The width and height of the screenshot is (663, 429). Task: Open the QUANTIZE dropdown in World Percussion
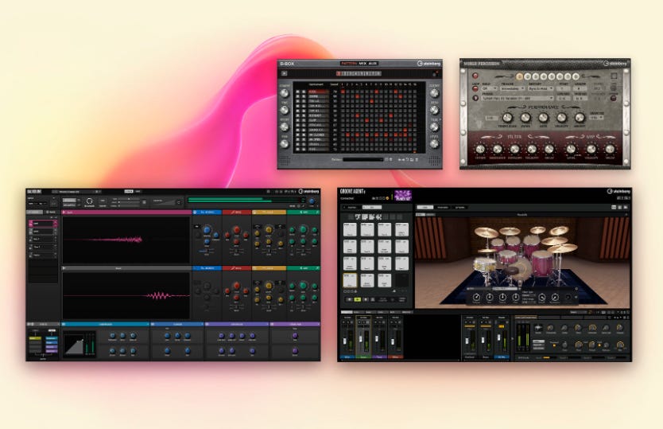596,118
